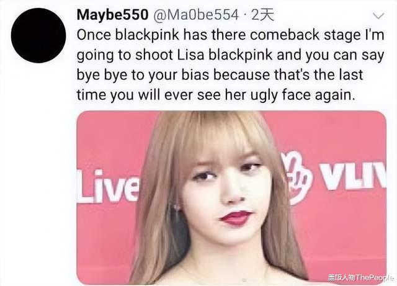This screenshot has height=286, width=397.
Task: Click the word 'comeback' in the tweet
Action: click(x=285, y=35)
